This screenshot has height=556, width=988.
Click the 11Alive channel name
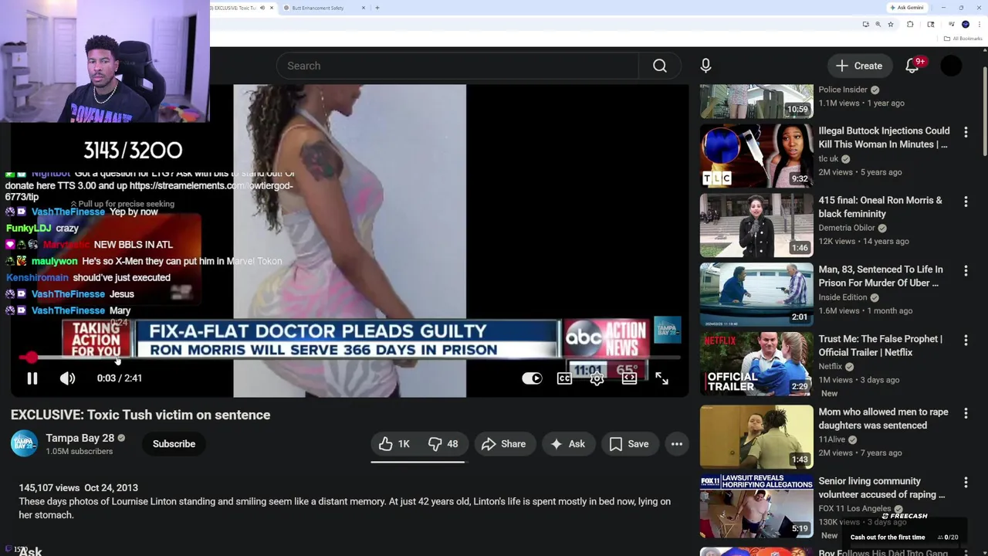click(832, 439)
